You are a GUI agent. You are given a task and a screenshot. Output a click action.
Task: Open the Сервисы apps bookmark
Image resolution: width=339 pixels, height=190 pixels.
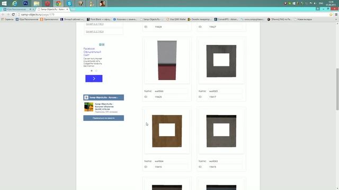pos(7,20)
